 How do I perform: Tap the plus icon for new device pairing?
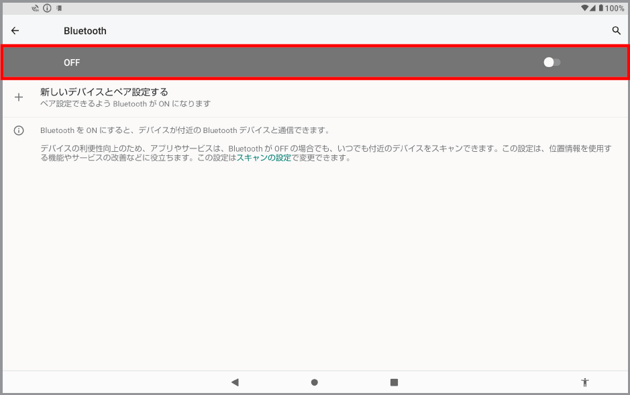19,97
